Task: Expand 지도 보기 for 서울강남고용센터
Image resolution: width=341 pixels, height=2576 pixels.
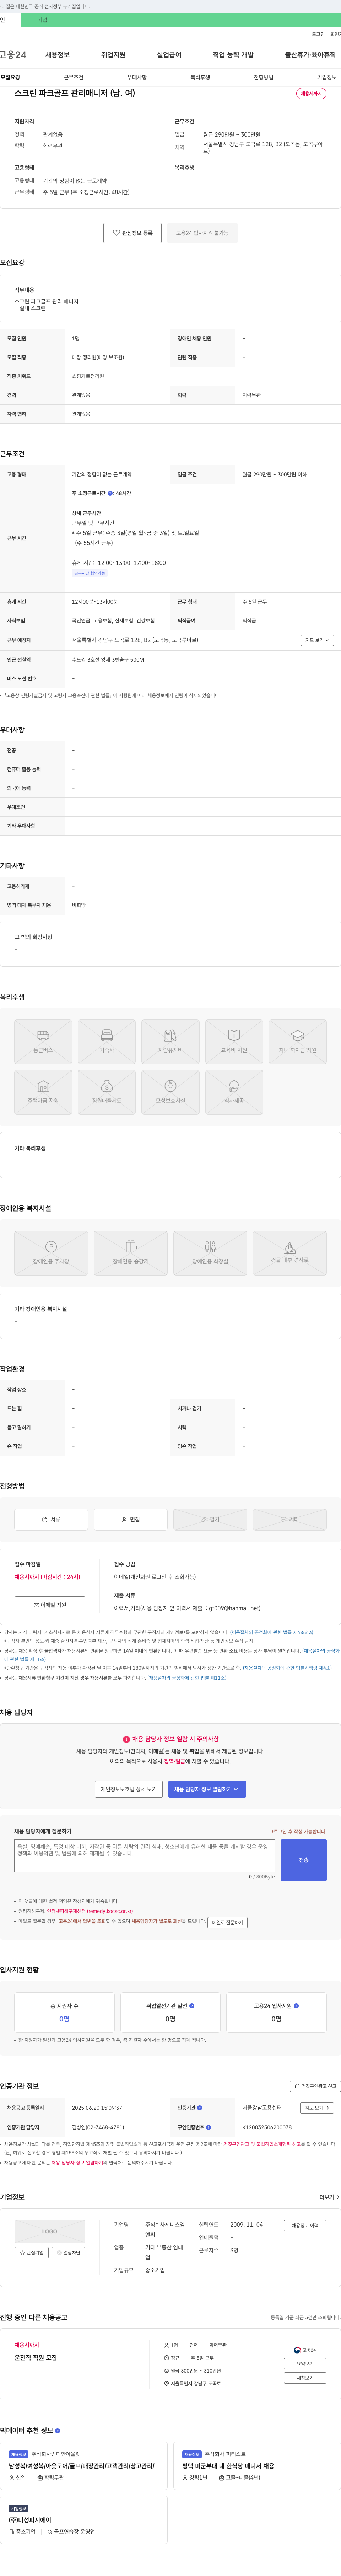Action: click(317, 2108)
